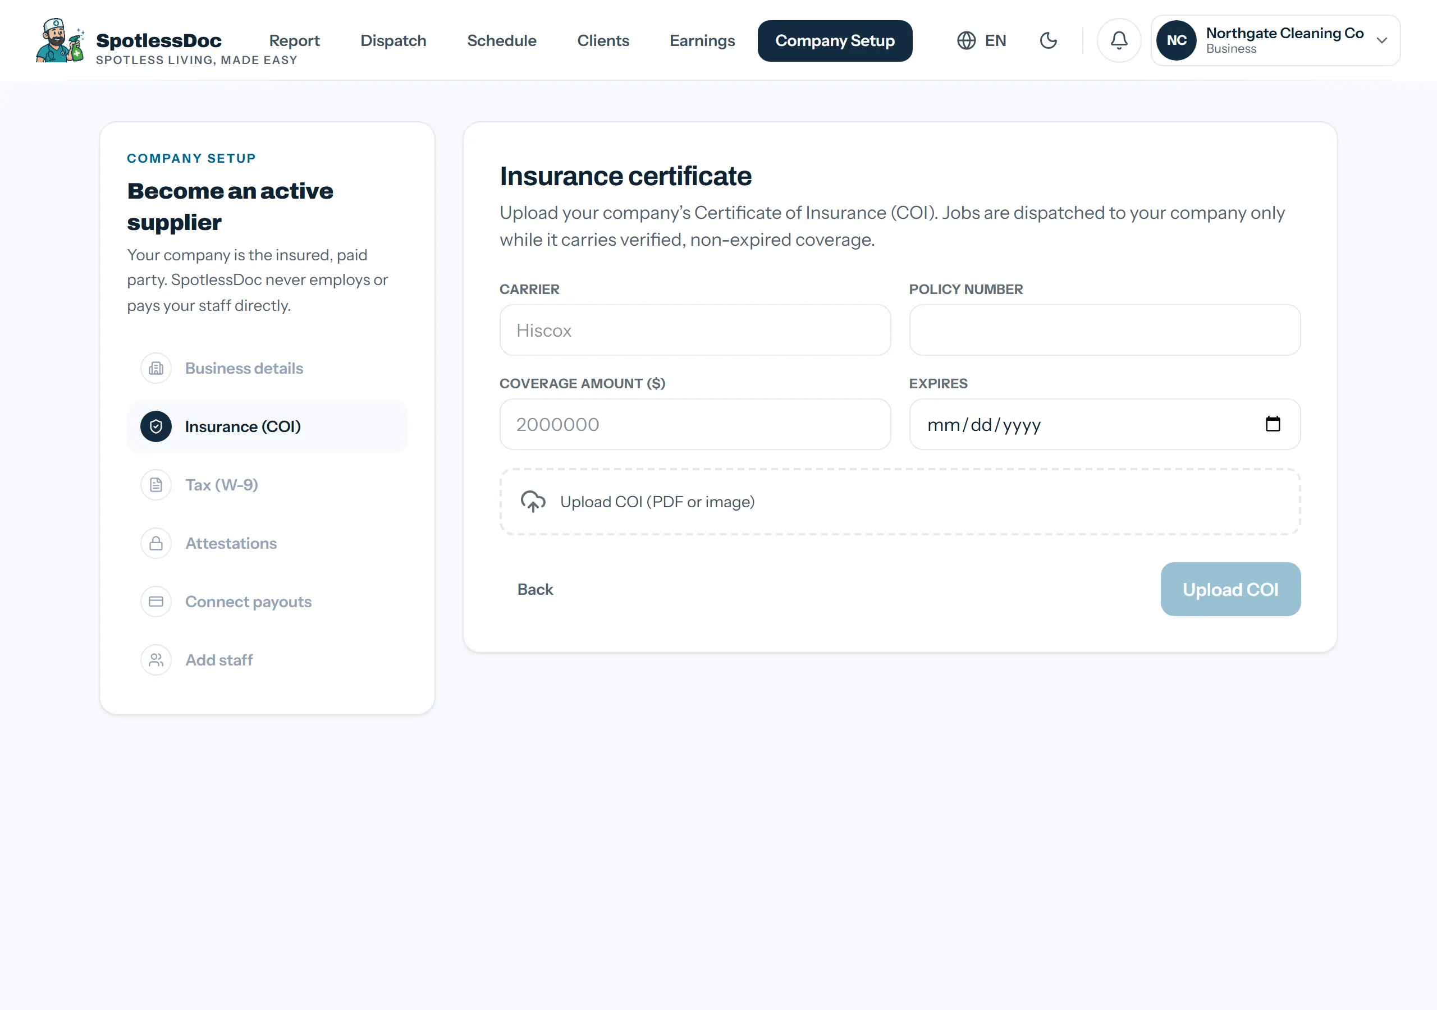
Task: Expand Northgate Cleaning Co account menu
Action: tap(1275, 40)
